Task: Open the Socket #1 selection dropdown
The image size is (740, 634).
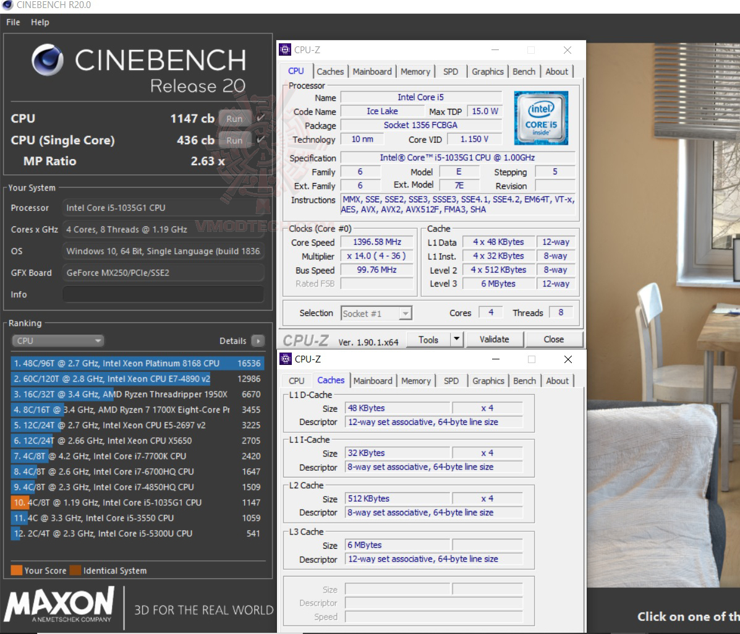Action: click(376, 314)
